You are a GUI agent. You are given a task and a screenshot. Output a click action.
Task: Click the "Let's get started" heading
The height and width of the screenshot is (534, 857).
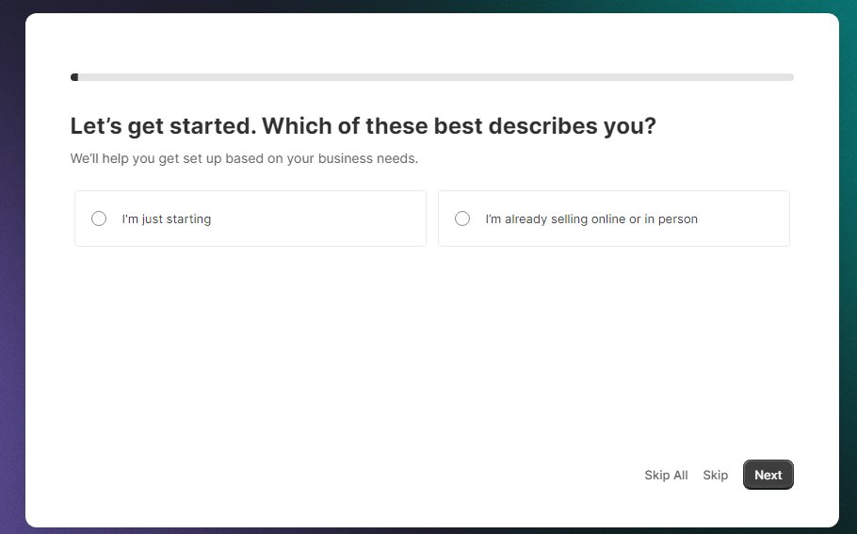click(363, 126)
